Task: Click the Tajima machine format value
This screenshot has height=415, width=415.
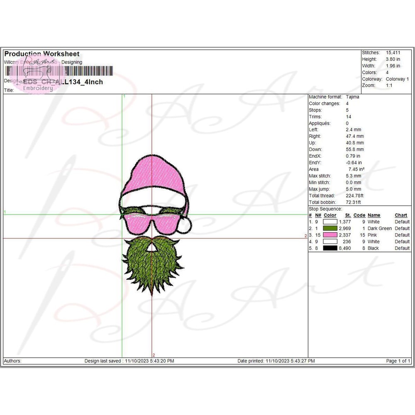Action: 353,97
